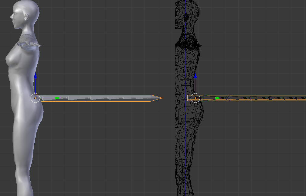
Task: Select the solid shaded sword blade tip
Action: 156,98
